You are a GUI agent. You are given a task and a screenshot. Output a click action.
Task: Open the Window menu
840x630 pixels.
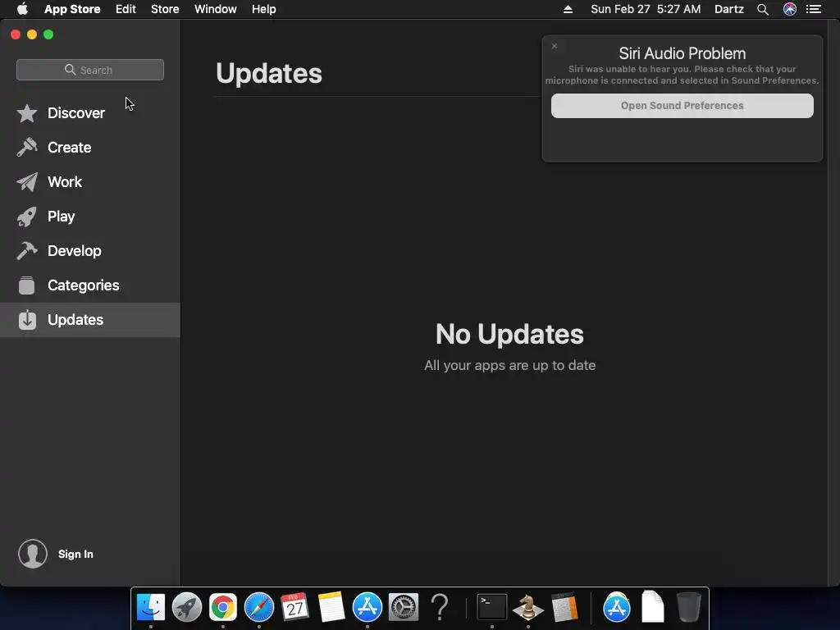click(x=216, y=9)
